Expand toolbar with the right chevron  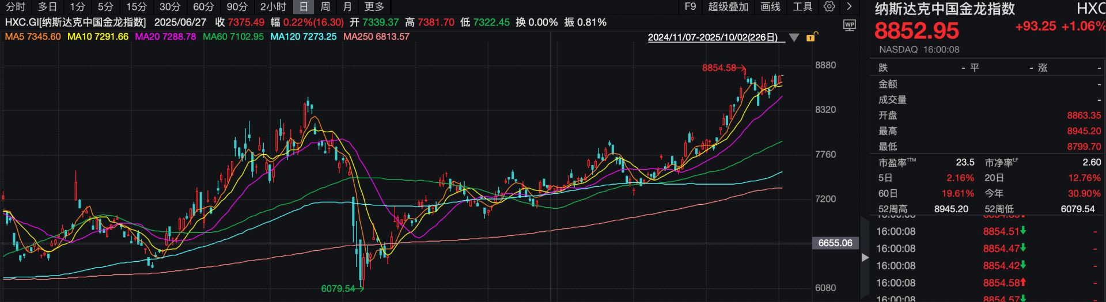pos(849,7)
